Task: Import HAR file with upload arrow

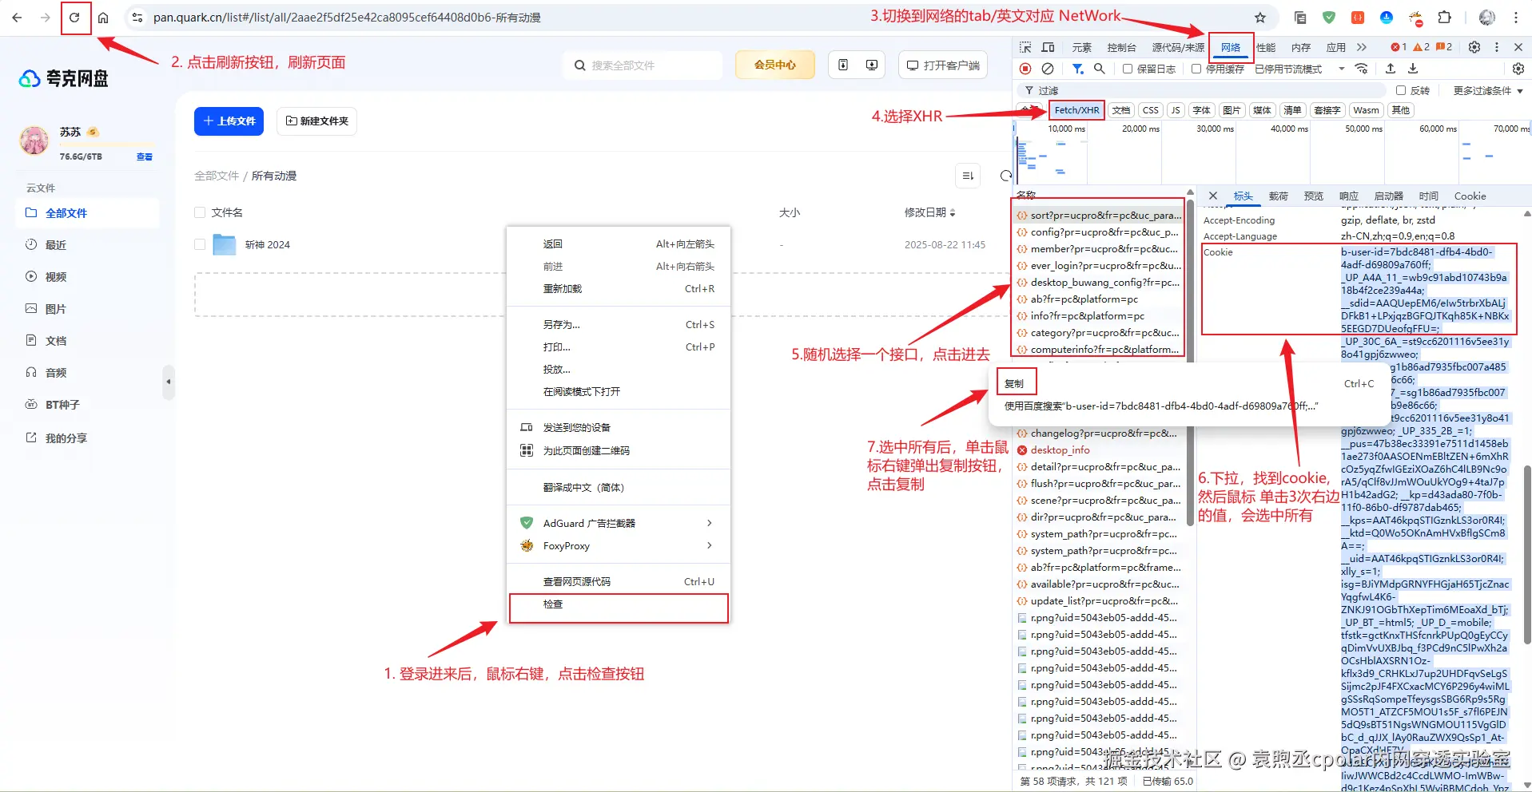Action: pyautogui.click(x=1391, y=69)
